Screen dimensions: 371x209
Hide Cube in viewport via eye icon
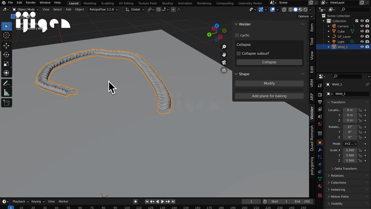click(x=362, y=31)
